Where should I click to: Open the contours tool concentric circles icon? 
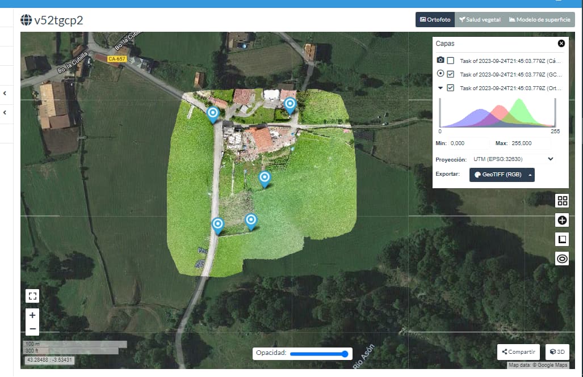[x=562, y=258]
